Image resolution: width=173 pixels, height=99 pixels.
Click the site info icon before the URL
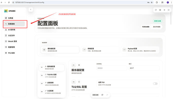(13, 2)
